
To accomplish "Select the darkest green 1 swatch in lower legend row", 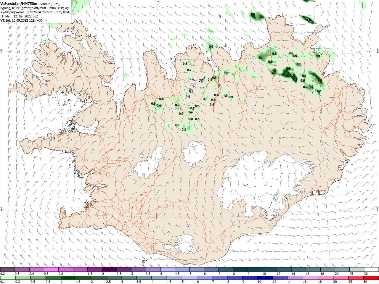I will coord(68,278).
